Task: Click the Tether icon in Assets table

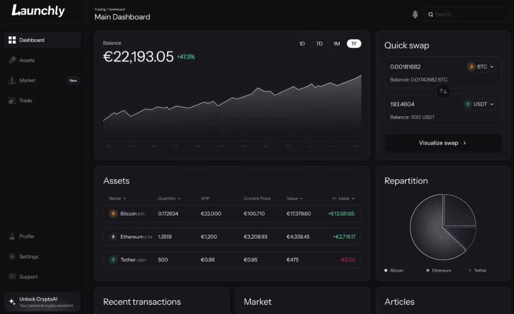Action: pyautogui.click(x=113, y=260)
